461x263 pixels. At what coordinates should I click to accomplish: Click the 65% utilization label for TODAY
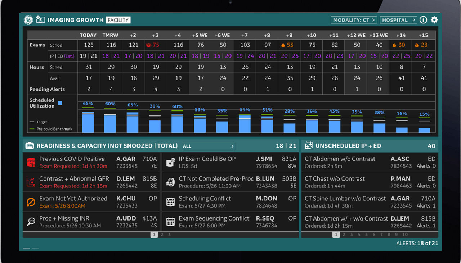(x=88, y=104)
